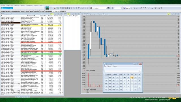Viewport: 181px width, 102px height.
Task: Click the yellow pin icon on chart window
Action: 169,14
